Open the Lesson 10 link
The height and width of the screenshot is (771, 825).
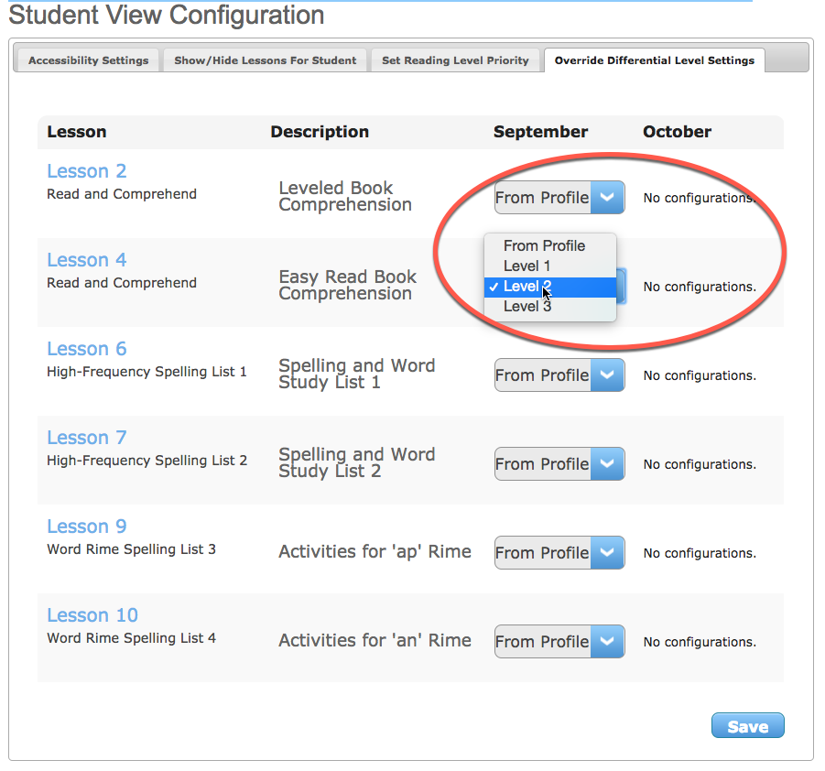click(92, 615)
